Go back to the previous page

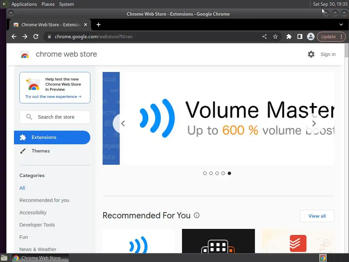14,37
